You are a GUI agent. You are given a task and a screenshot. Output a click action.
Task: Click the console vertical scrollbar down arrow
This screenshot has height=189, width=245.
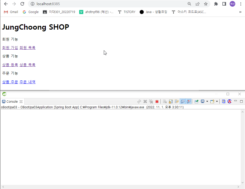pyautogui.click(x=242, y=183)
